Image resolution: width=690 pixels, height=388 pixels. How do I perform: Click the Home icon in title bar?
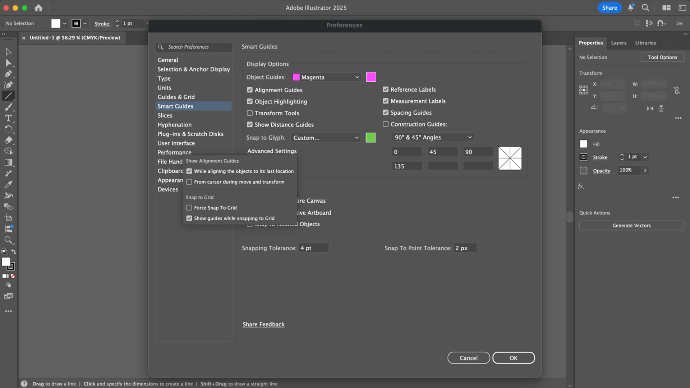[38, 8]
